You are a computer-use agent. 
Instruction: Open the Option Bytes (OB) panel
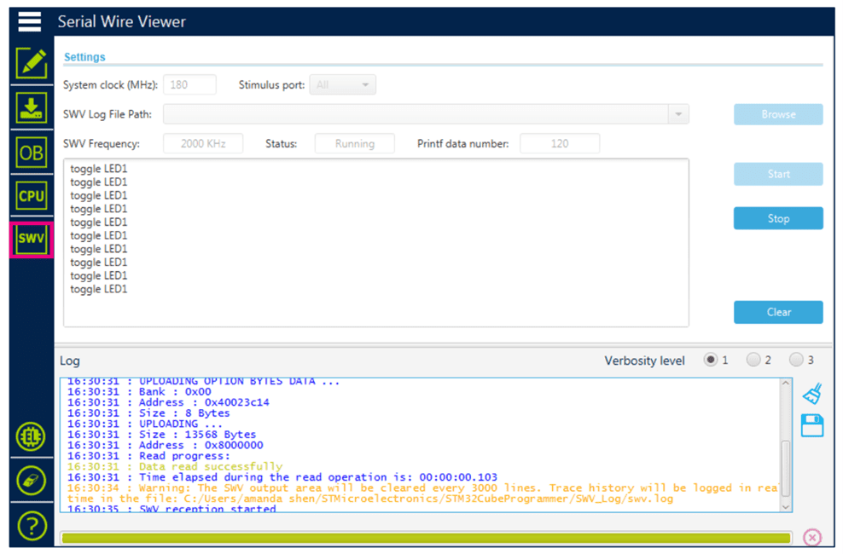32,153
